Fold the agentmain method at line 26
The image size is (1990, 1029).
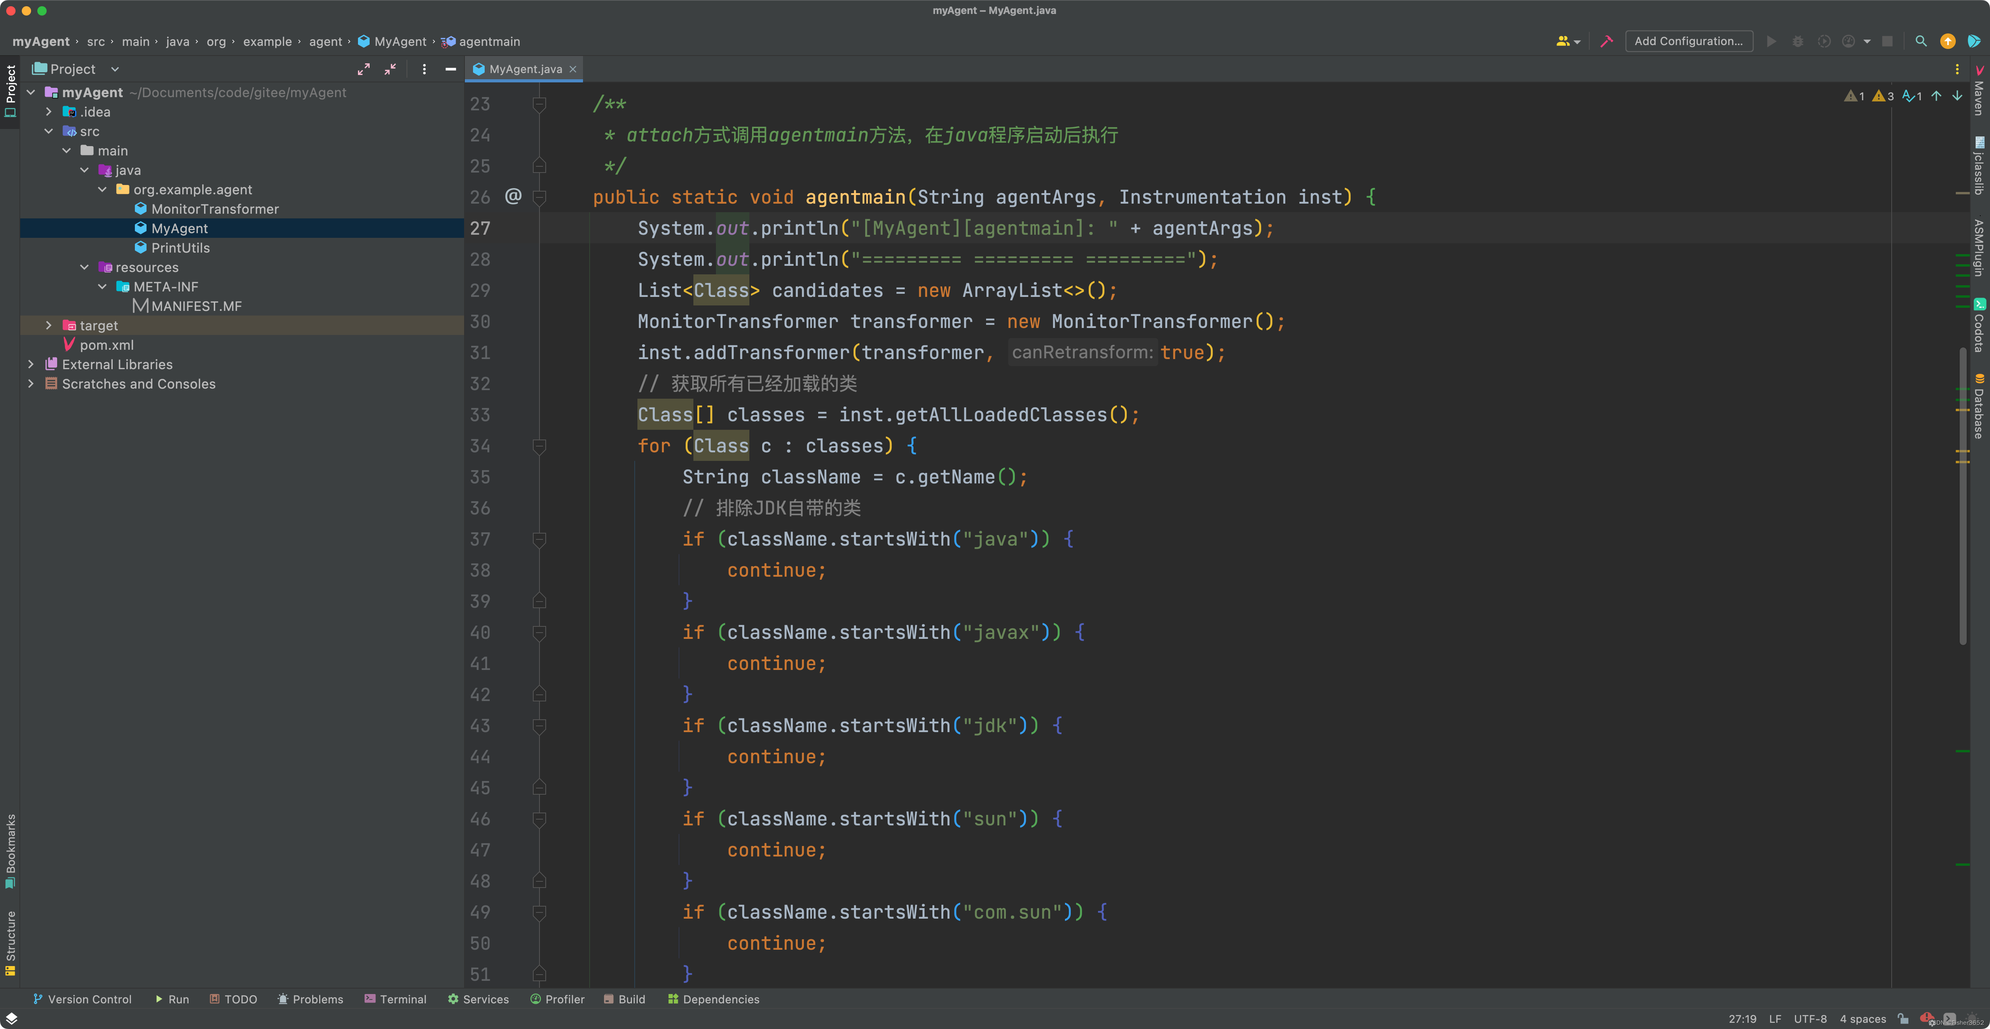[x=540, y=197]
